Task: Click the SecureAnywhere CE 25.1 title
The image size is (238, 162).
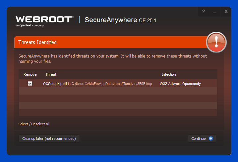Action: click(120, 20)
